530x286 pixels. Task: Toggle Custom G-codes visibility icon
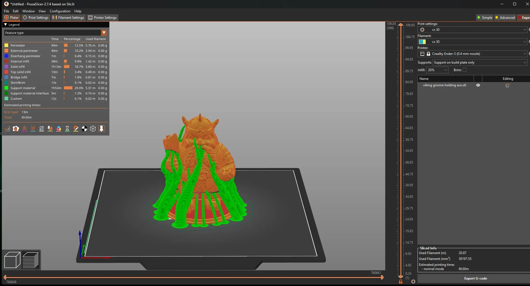coord(76,129)
